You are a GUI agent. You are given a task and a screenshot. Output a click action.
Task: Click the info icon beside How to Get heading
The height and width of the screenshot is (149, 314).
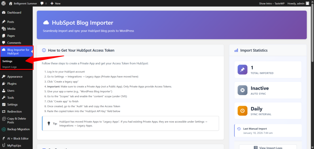pos(44,50)
